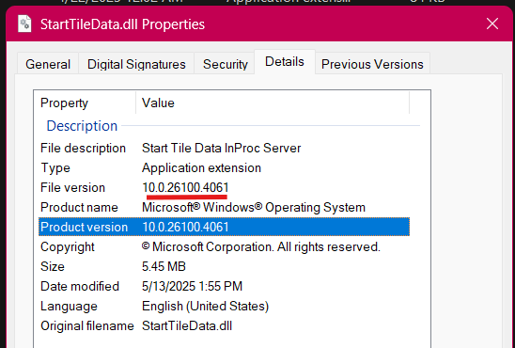Click 'Start Tile Data InProc Server' value

pyautogui.click(x=222, y=149)
